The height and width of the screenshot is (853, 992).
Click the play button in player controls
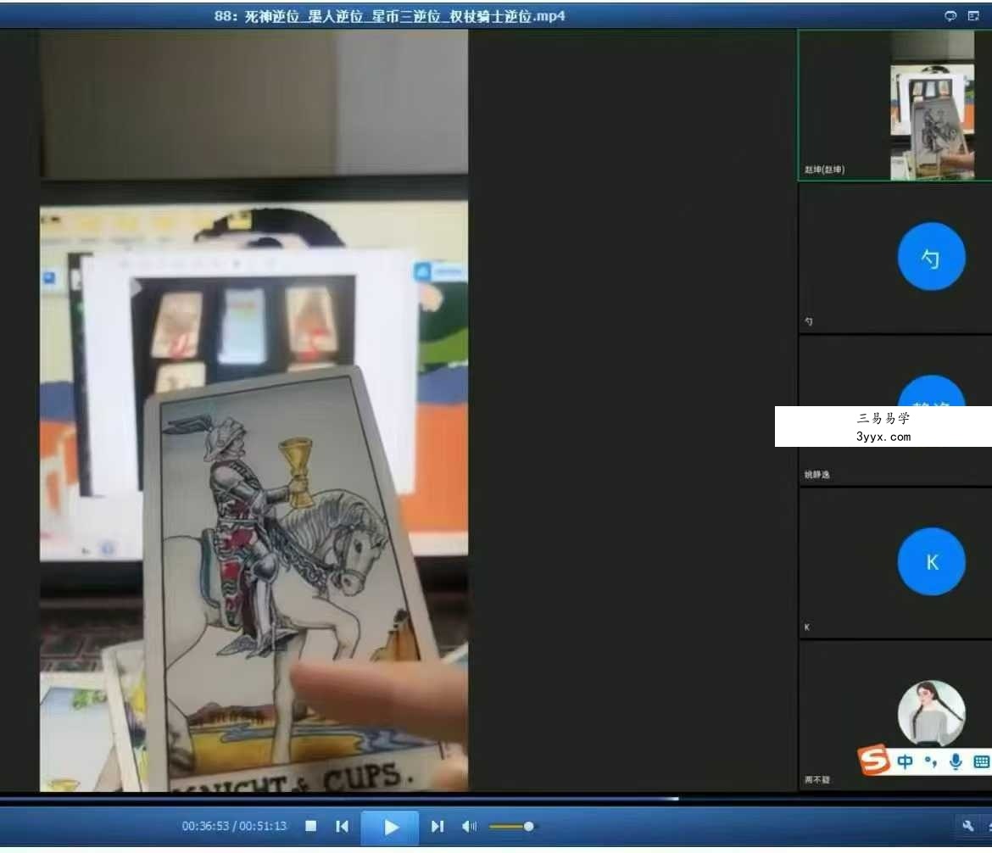coord(390,827)
